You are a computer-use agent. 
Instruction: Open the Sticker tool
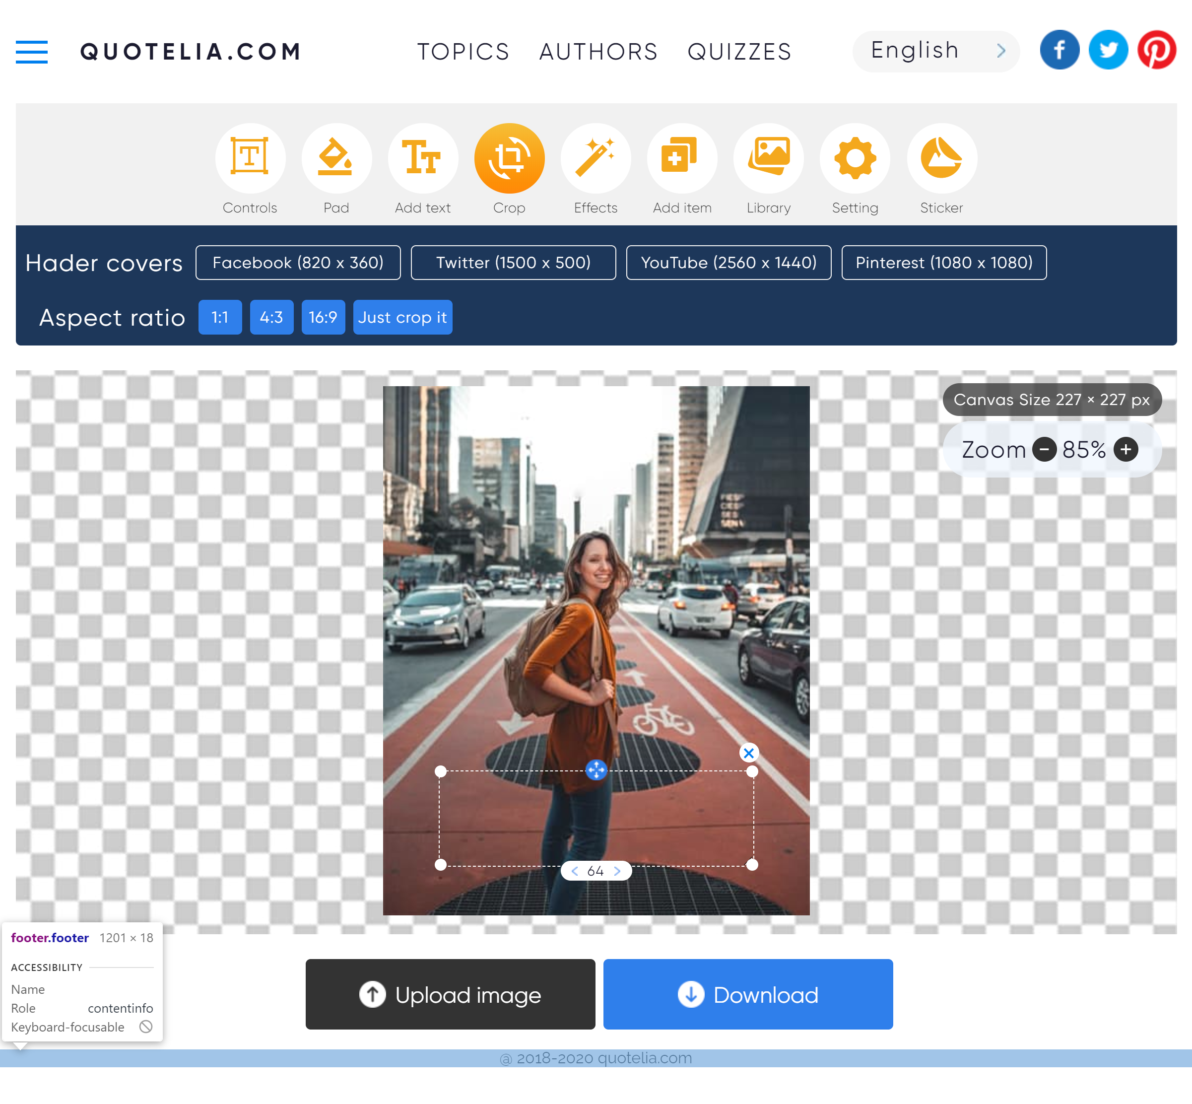(942, 158)
